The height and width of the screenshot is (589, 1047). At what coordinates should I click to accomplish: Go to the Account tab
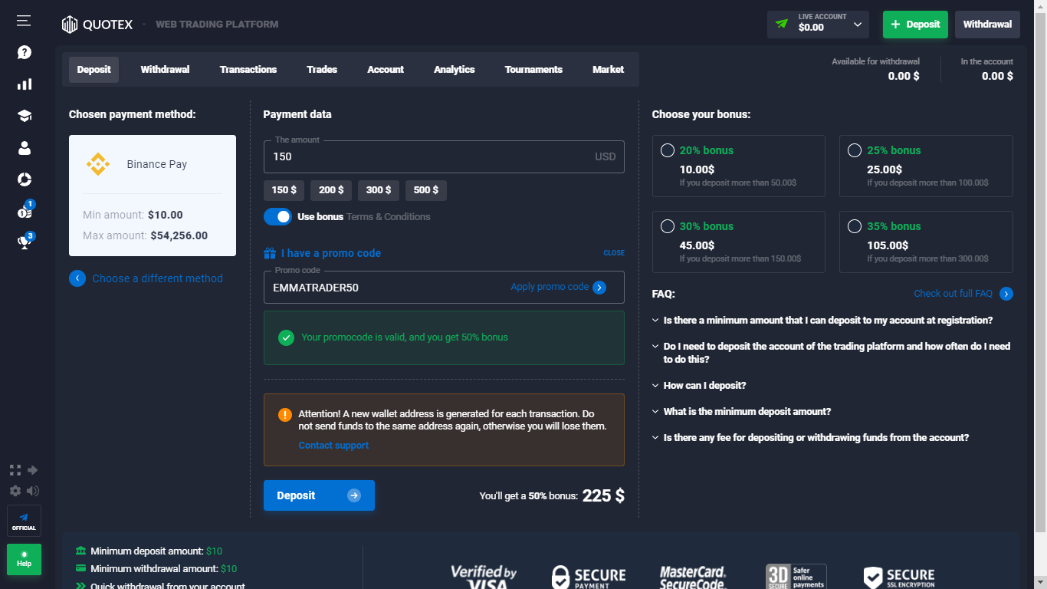pos(386,70)
